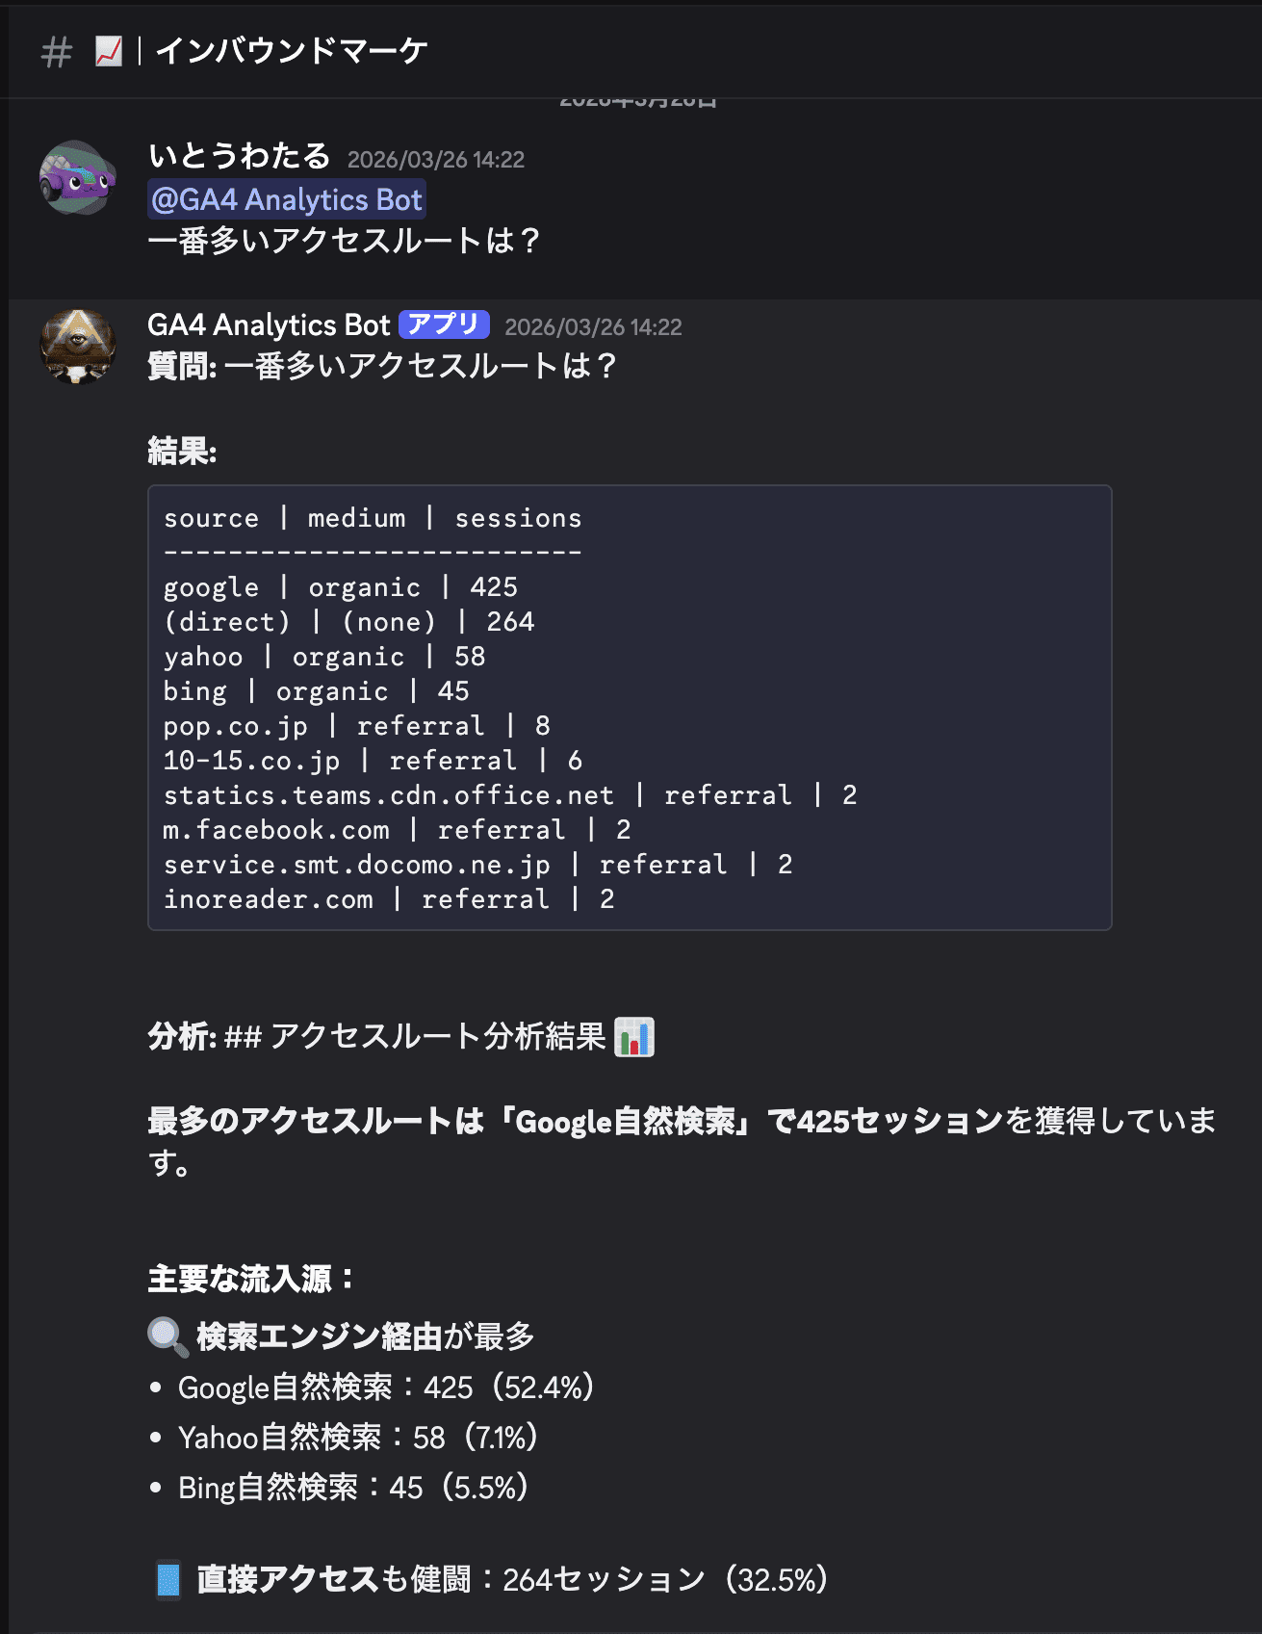Screen dimensions: 1262x1634
Task: Click the statics.teams.cdn.office.net referral row
Action: pyautogui.click(x=510, y=795)
